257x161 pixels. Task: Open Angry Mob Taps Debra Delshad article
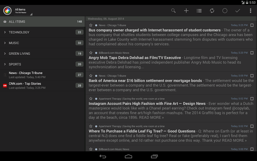coord(171,60)
